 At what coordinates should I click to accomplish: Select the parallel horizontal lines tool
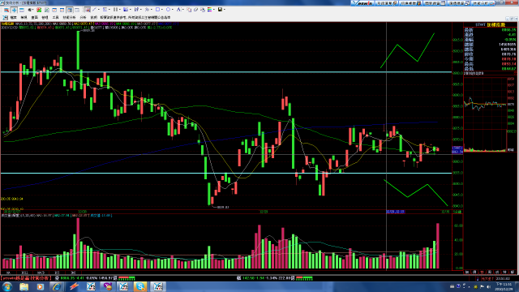[105, 10]
